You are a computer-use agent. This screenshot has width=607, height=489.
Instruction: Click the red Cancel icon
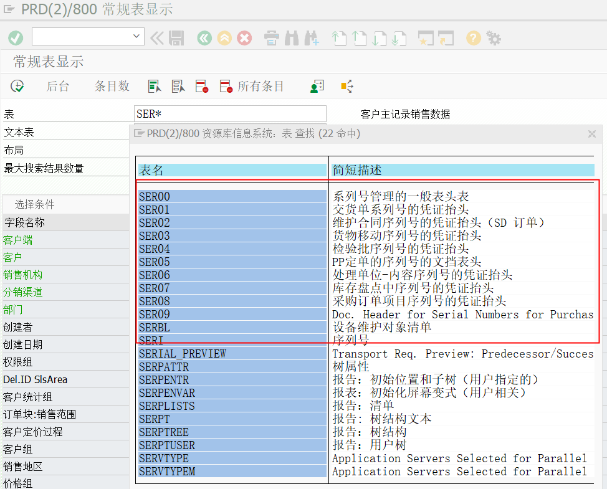pyautogui.click(x=244, y=38)
